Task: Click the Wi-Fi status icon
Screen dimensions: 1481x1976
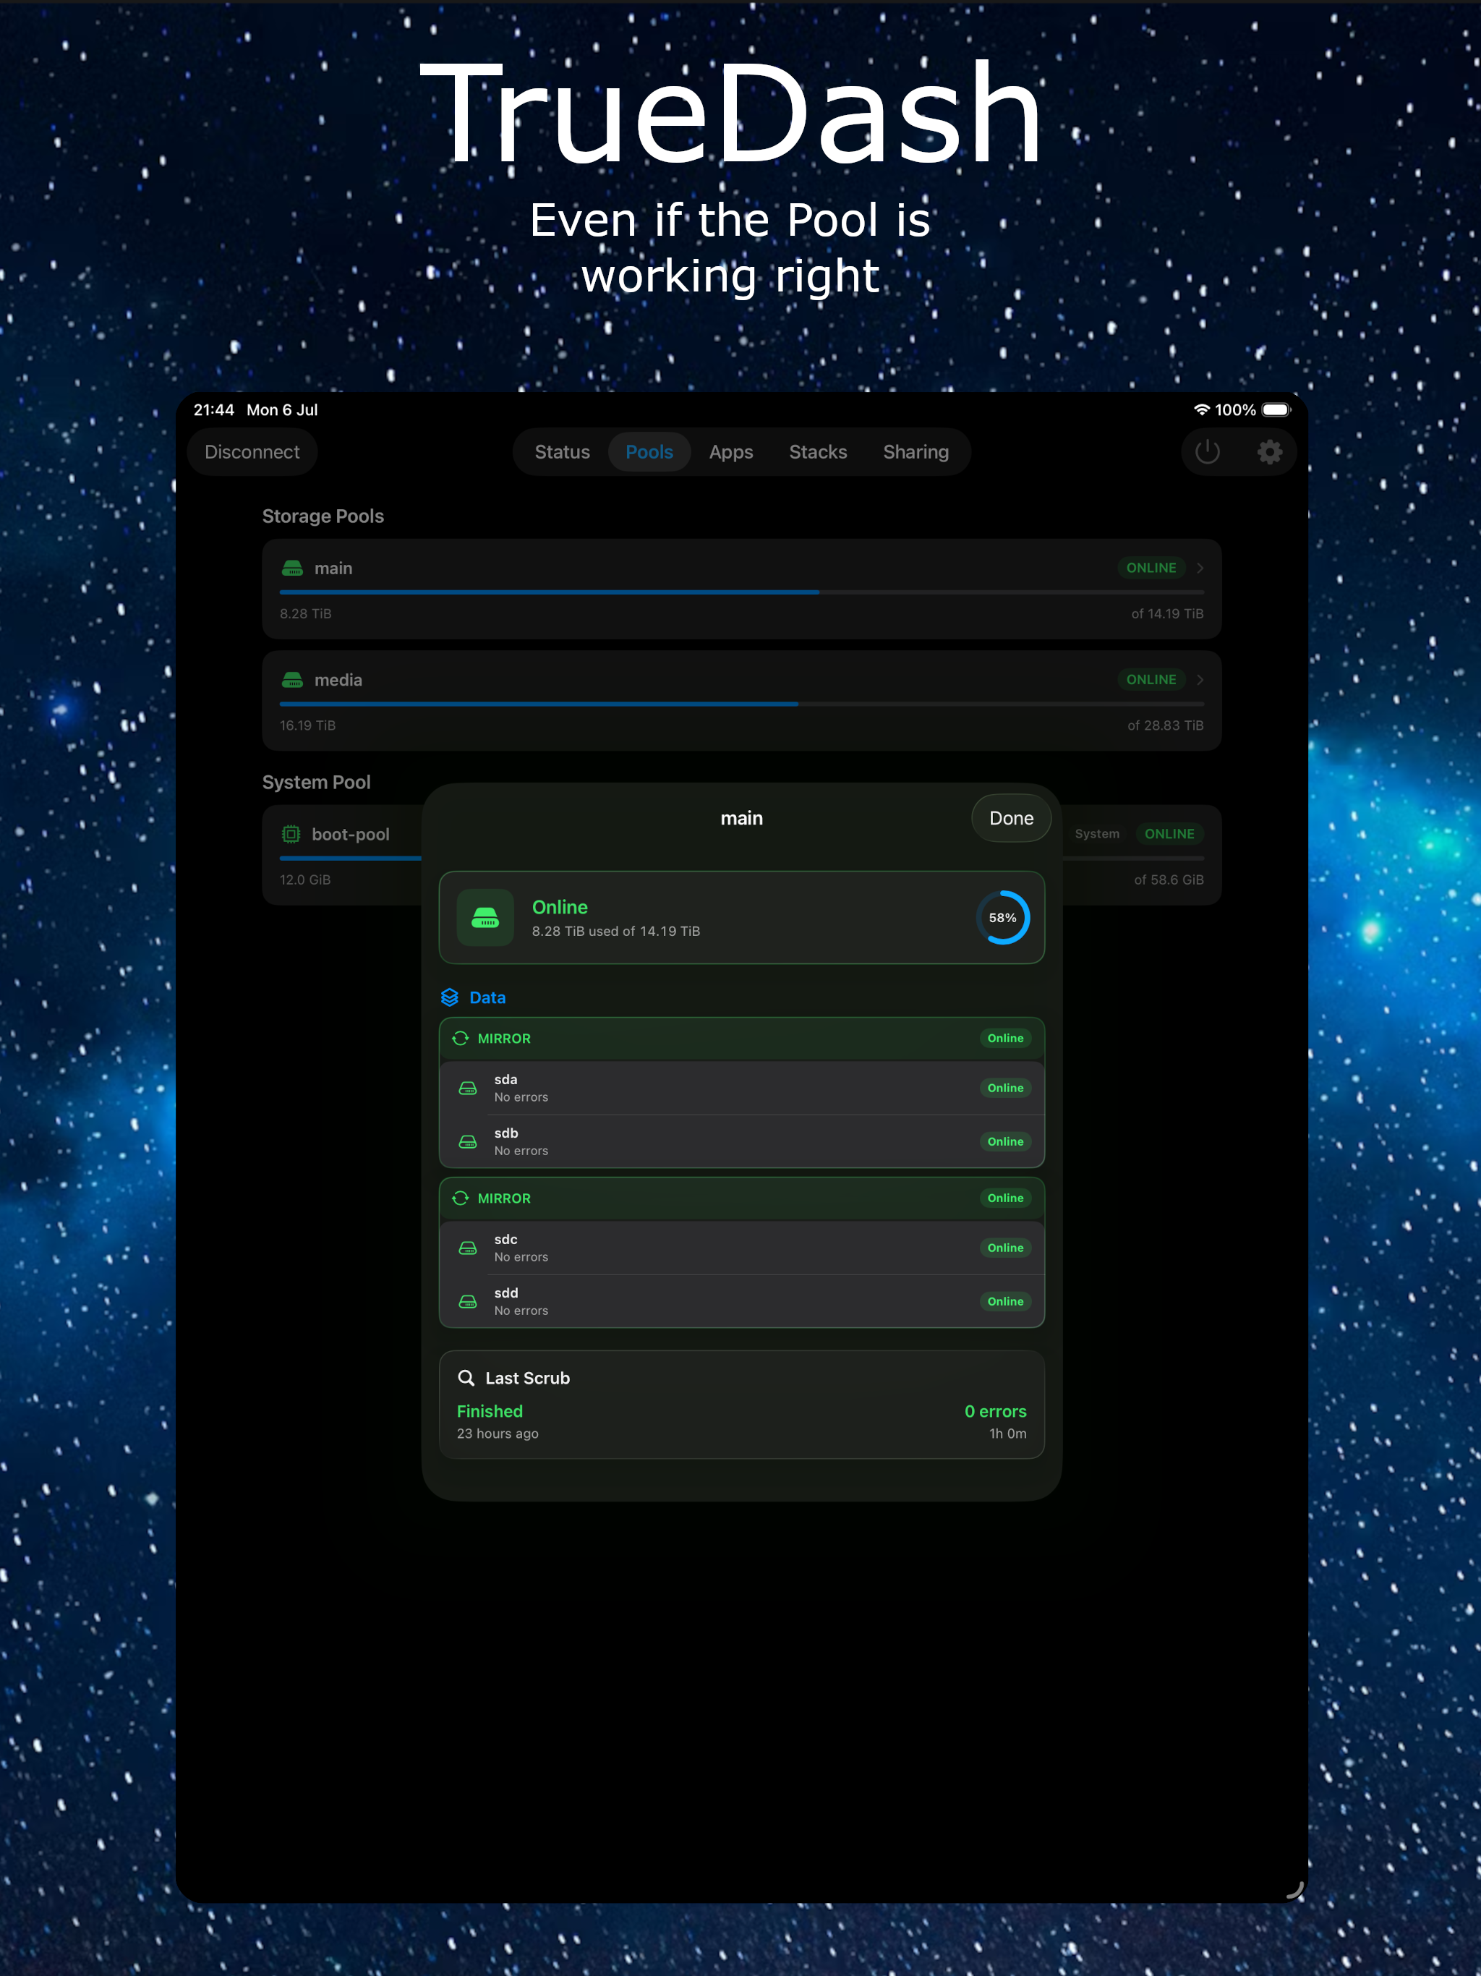Action: pyautogui.click(x=1201, y=410)
